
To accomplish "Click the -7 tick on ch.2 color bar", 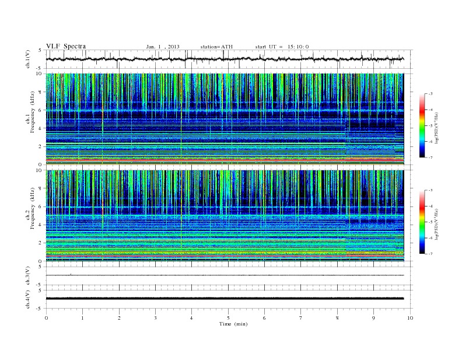I will [430, 254].
